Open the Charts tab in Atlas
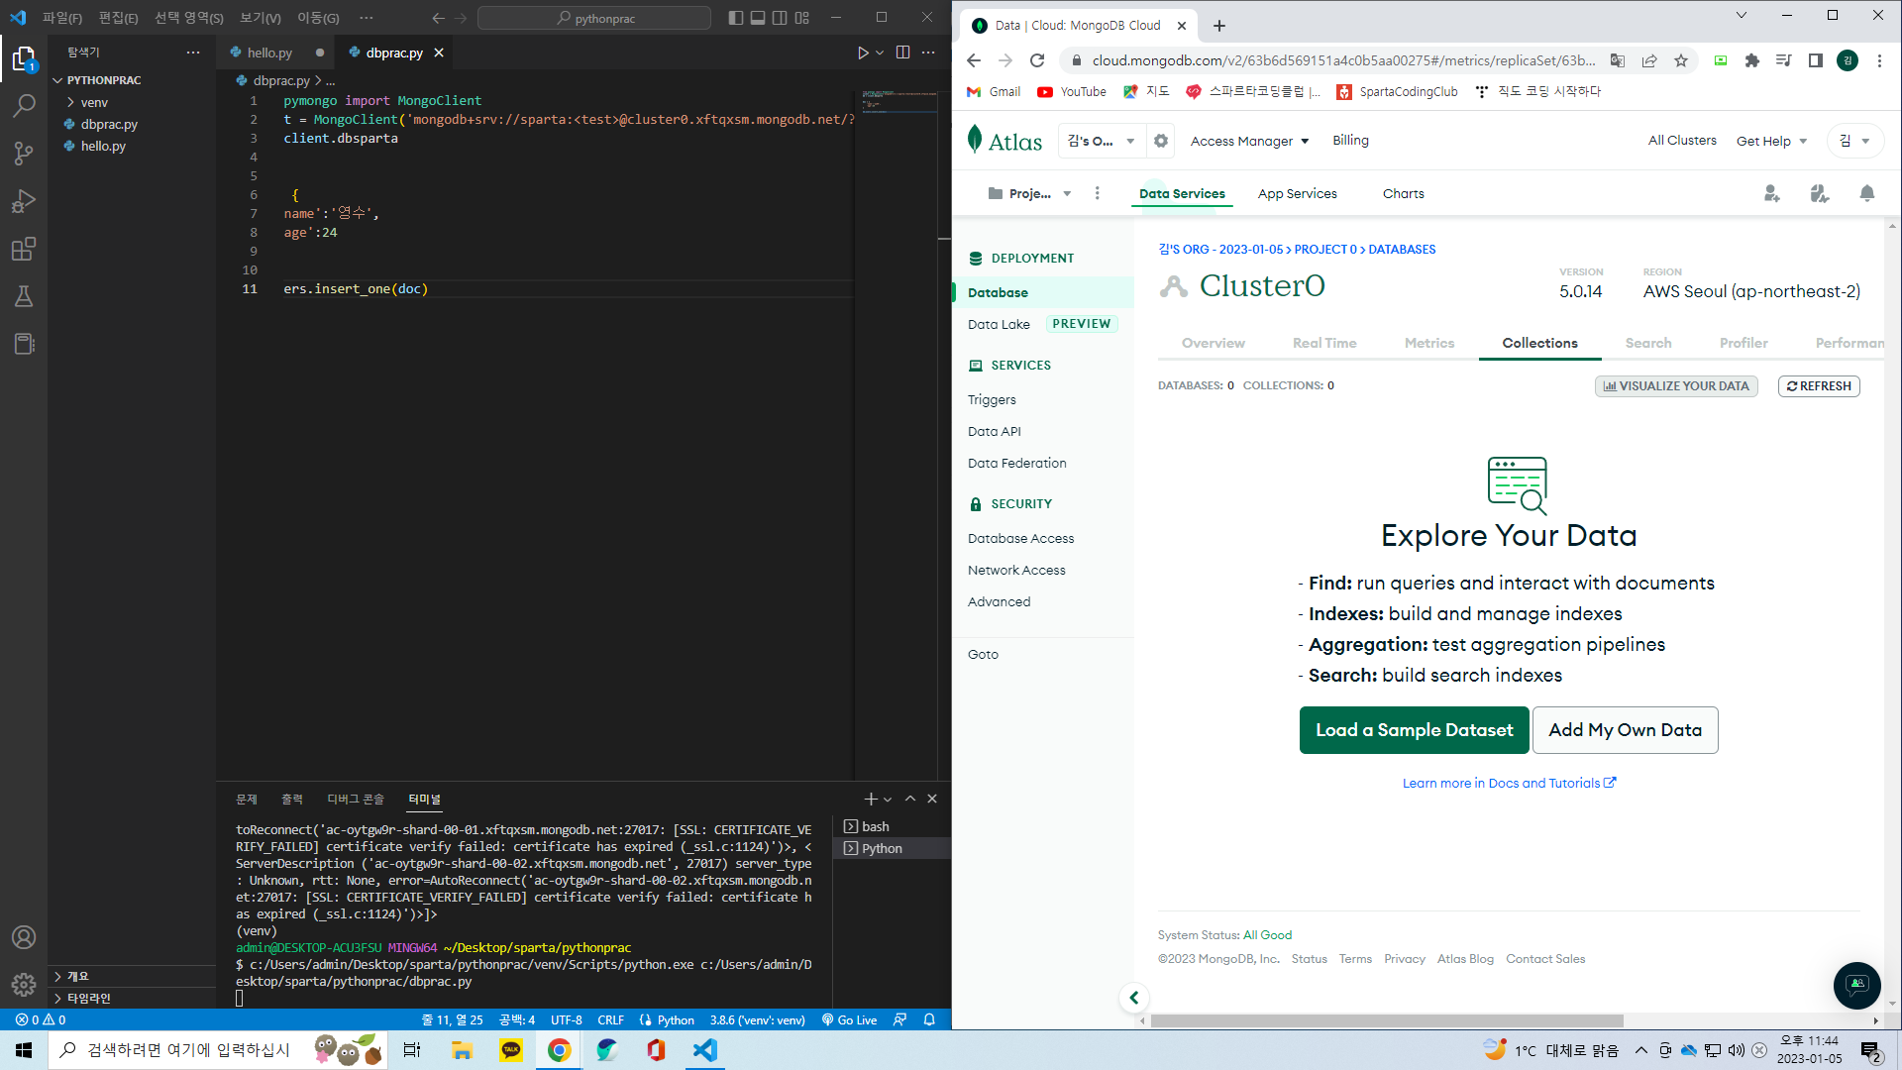Viewport: 1902px width, 1070px height. tap(1404, 193)
